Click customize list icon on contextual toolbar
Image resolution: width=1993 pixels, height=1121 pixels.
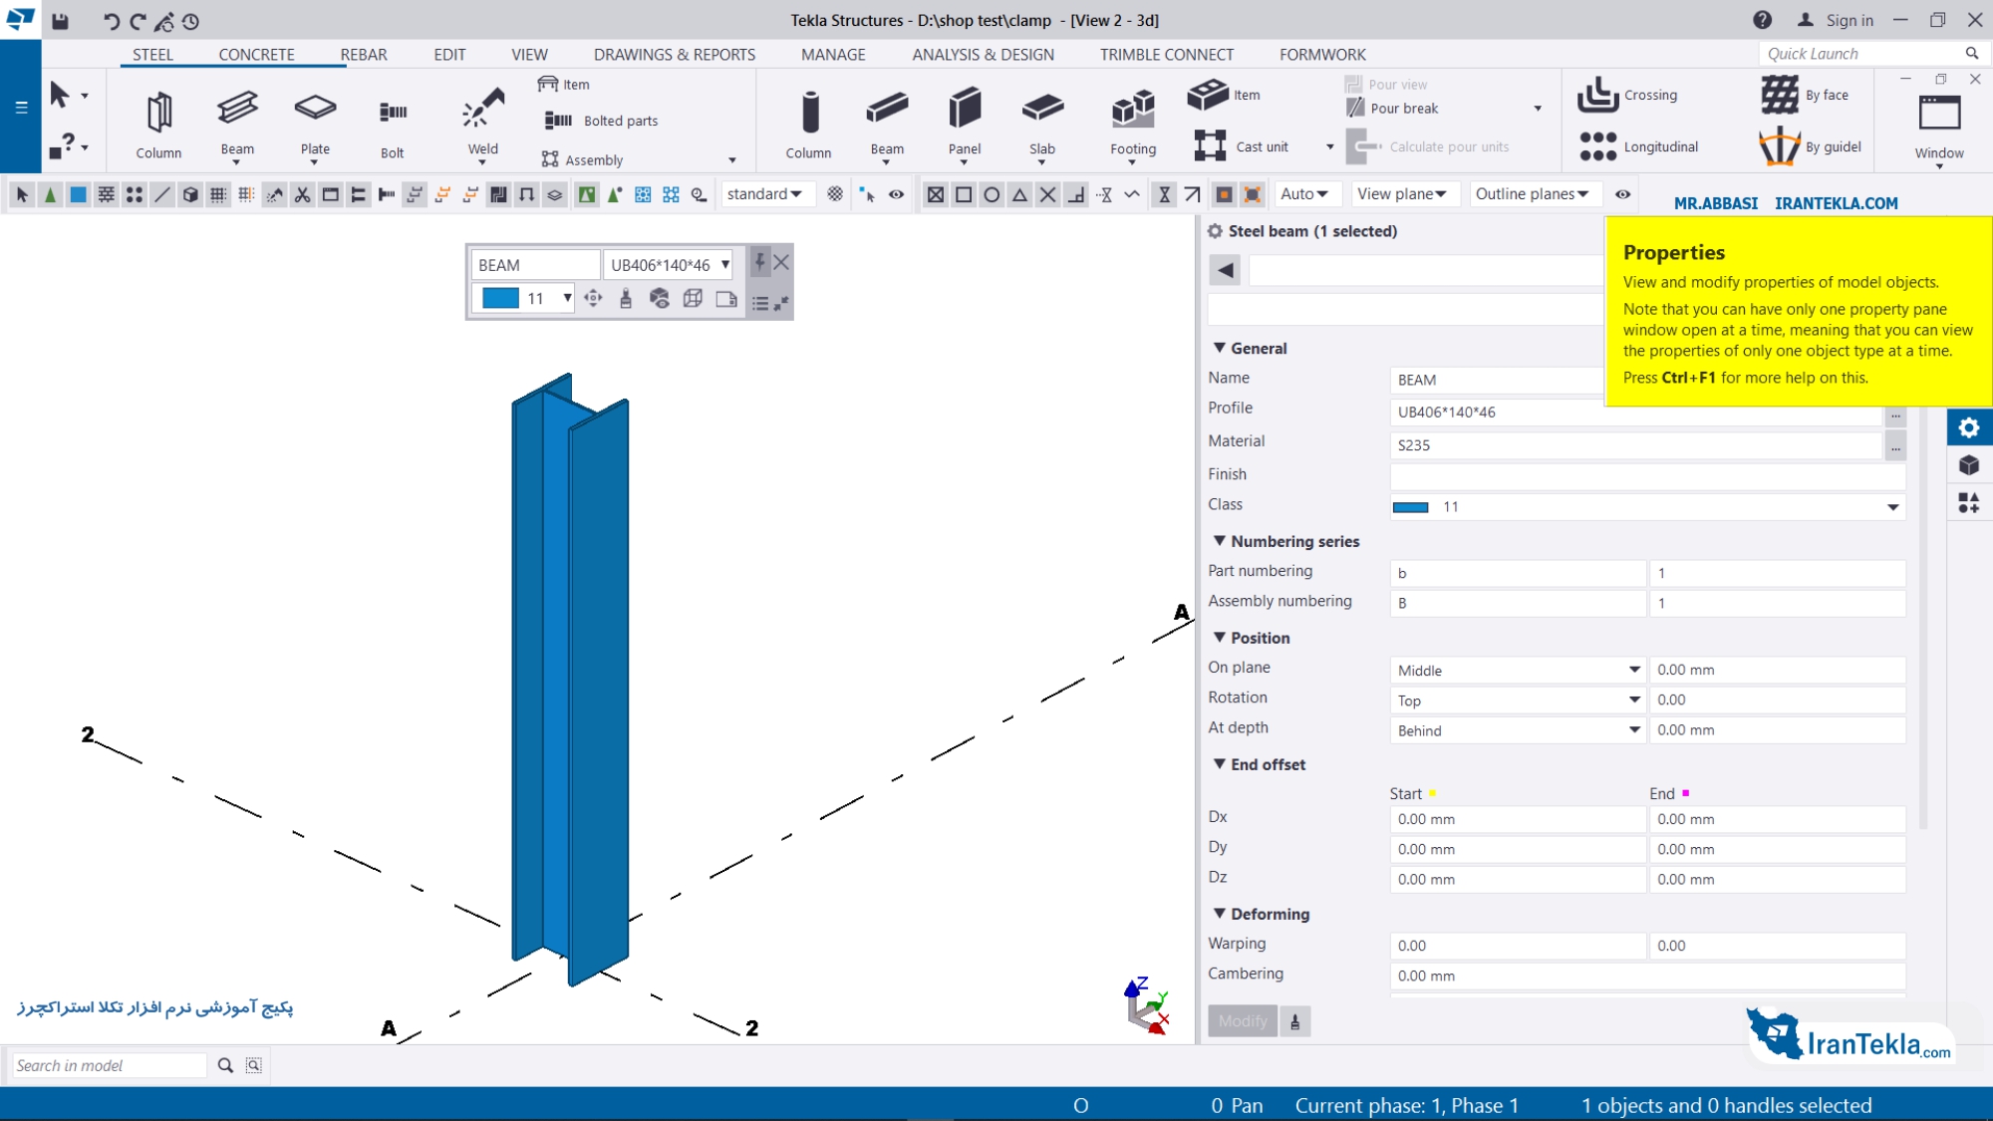[x=760, y=303]
